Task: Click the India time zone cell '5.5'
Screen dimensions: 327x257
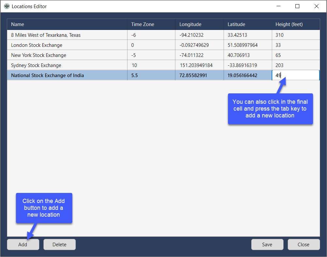Action: [151, 75]
